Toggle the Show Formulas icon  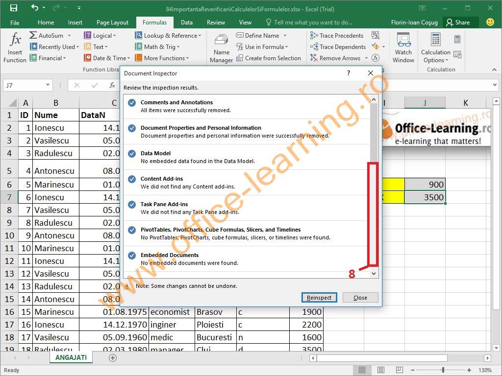point(375,35)
